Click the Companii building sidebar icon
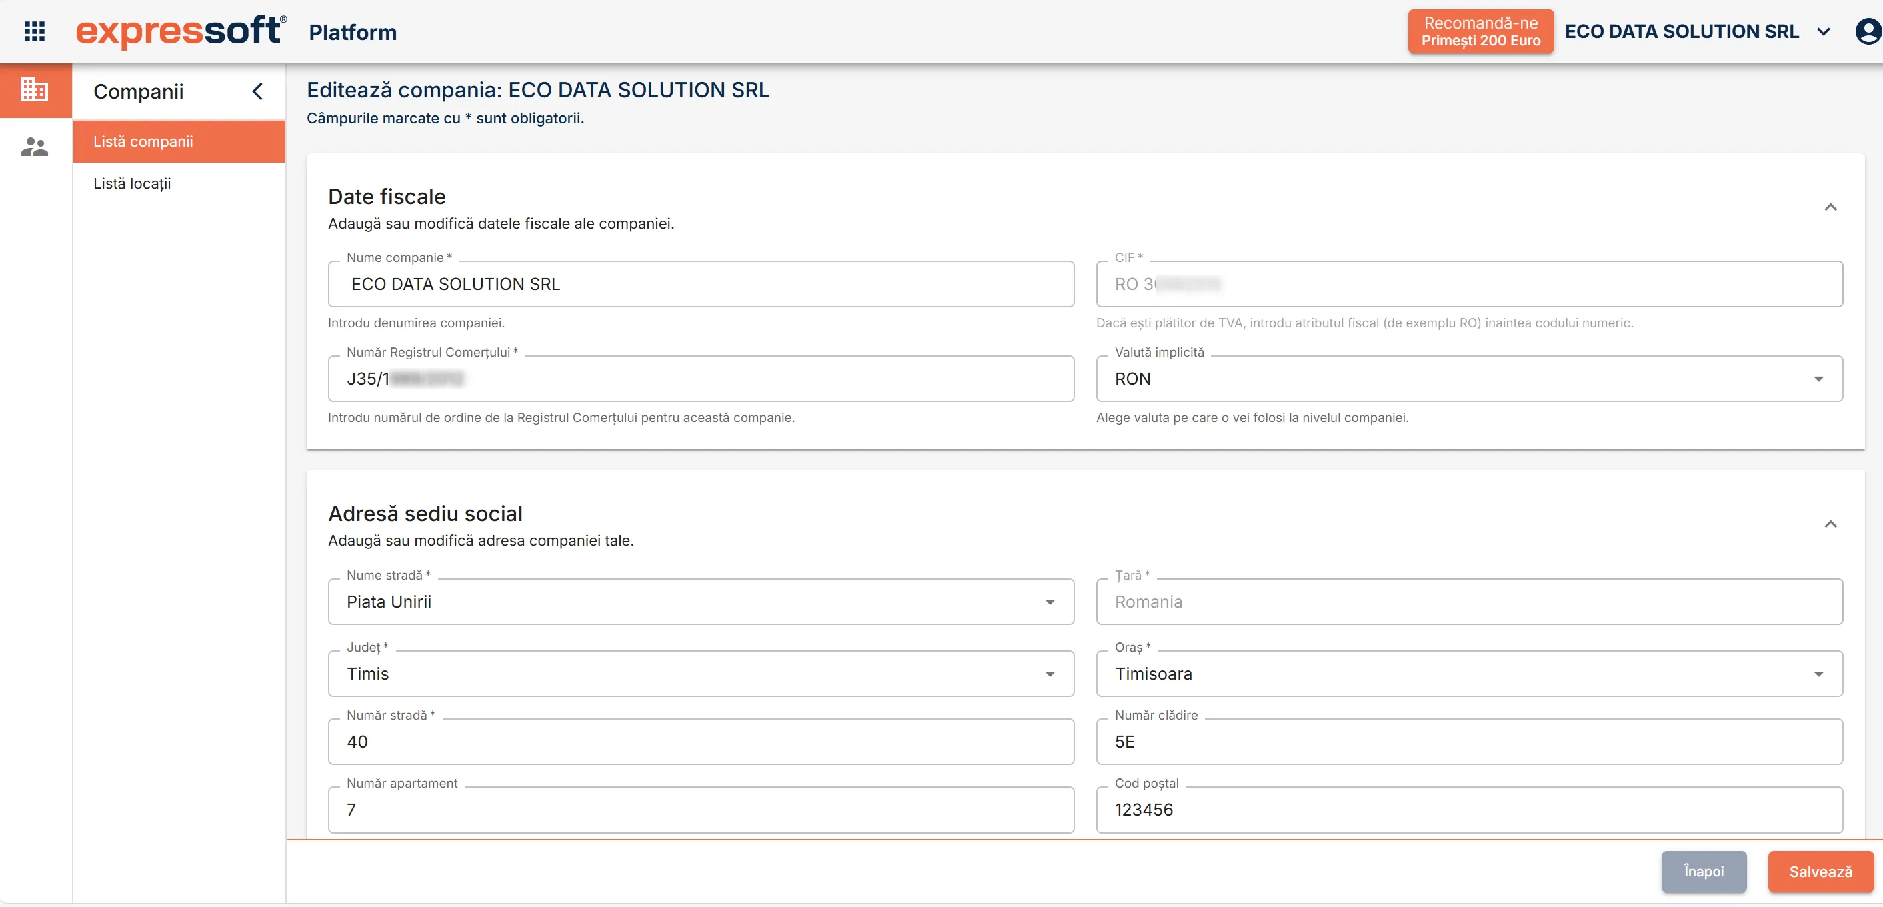 tap(35, 90)
